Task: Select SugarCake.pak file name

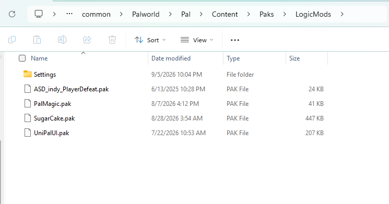Action: pyautogui.click(x=54, y=118)
